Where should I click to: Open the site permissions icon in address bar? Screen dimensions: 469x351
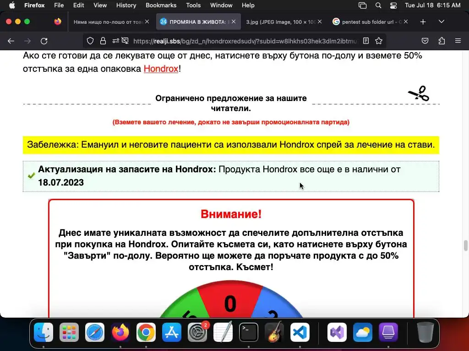click(116, 41)
